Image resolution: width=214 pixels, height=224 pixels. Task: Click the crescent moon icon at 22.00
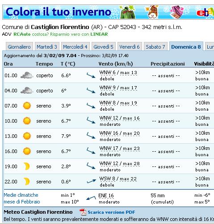[27, 182]
